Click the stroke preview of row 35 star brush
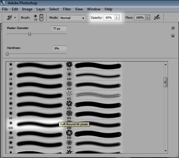Screen dimensions: 179x158 click(x=98, y=95)
